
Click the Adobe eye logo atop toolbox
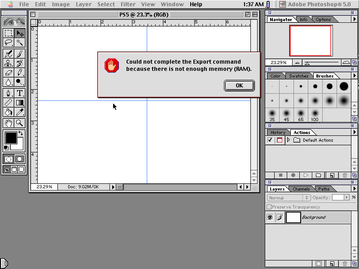tap(14, 22)
